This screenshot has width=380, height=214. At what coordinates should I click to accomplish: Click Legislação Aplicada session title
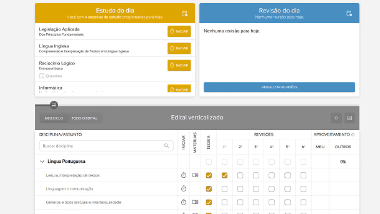[x=59, y=29]
